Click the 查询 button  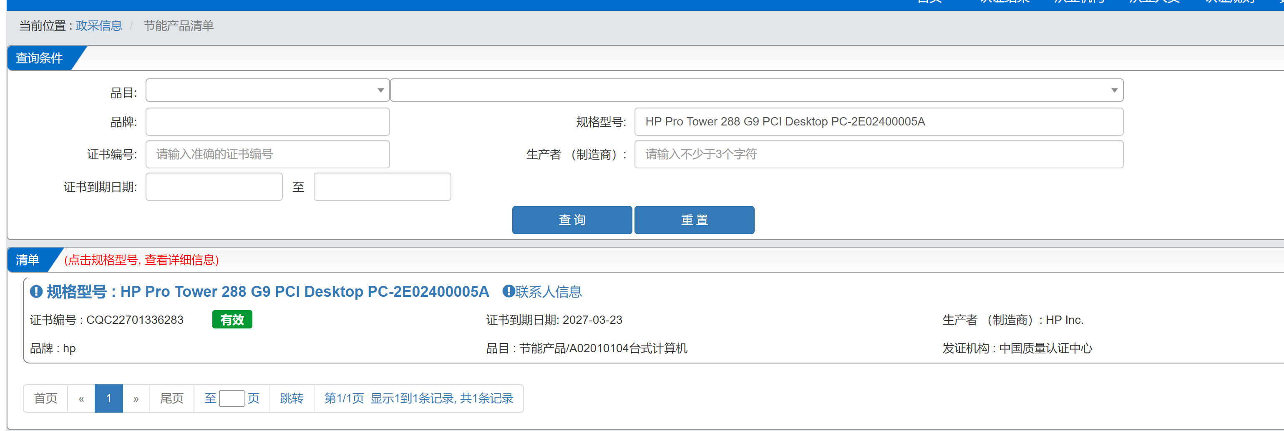click(572, 220)
